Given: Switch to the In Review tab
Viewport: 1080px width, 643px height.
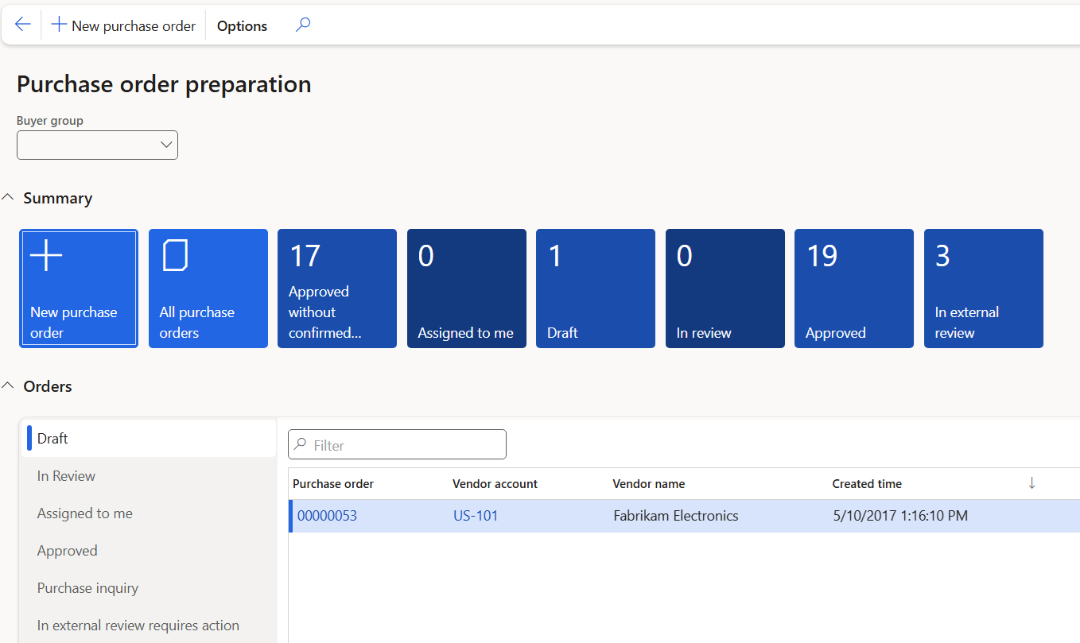Looking at the screenshot, I should point(66,476).
